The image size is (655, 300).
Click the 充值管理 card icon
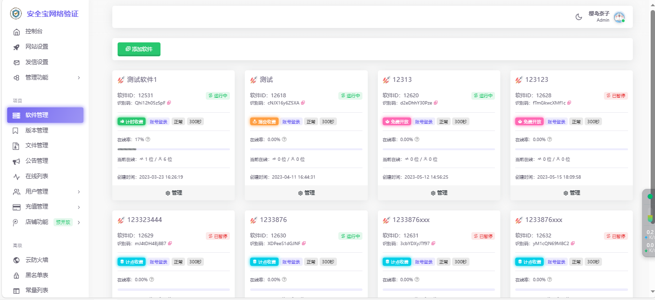coord(16,207)
